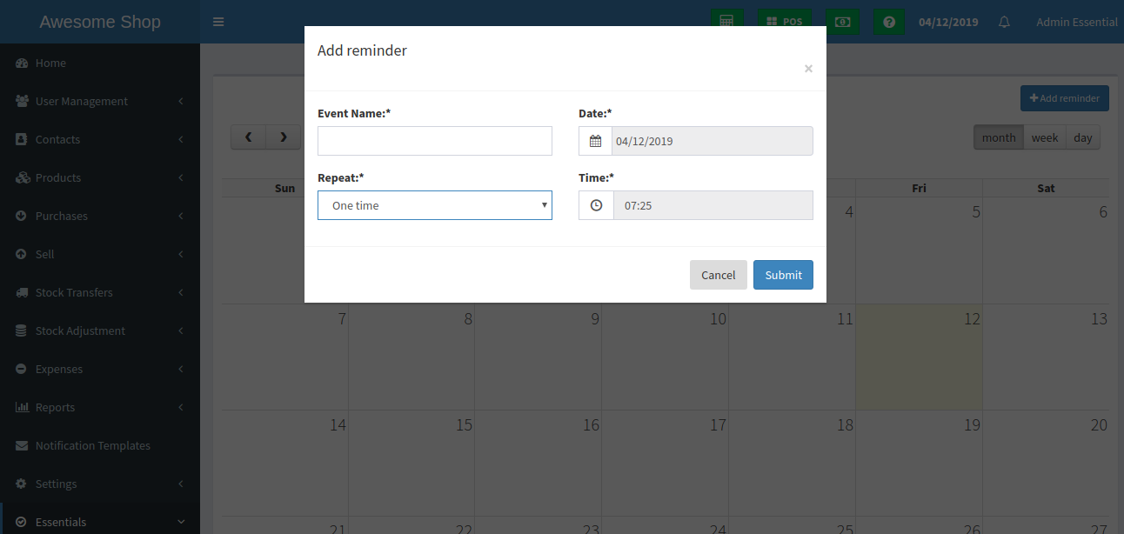This screenshot has width=1124, height=534.
Task: Select the month view button
Action: [999, 137]
